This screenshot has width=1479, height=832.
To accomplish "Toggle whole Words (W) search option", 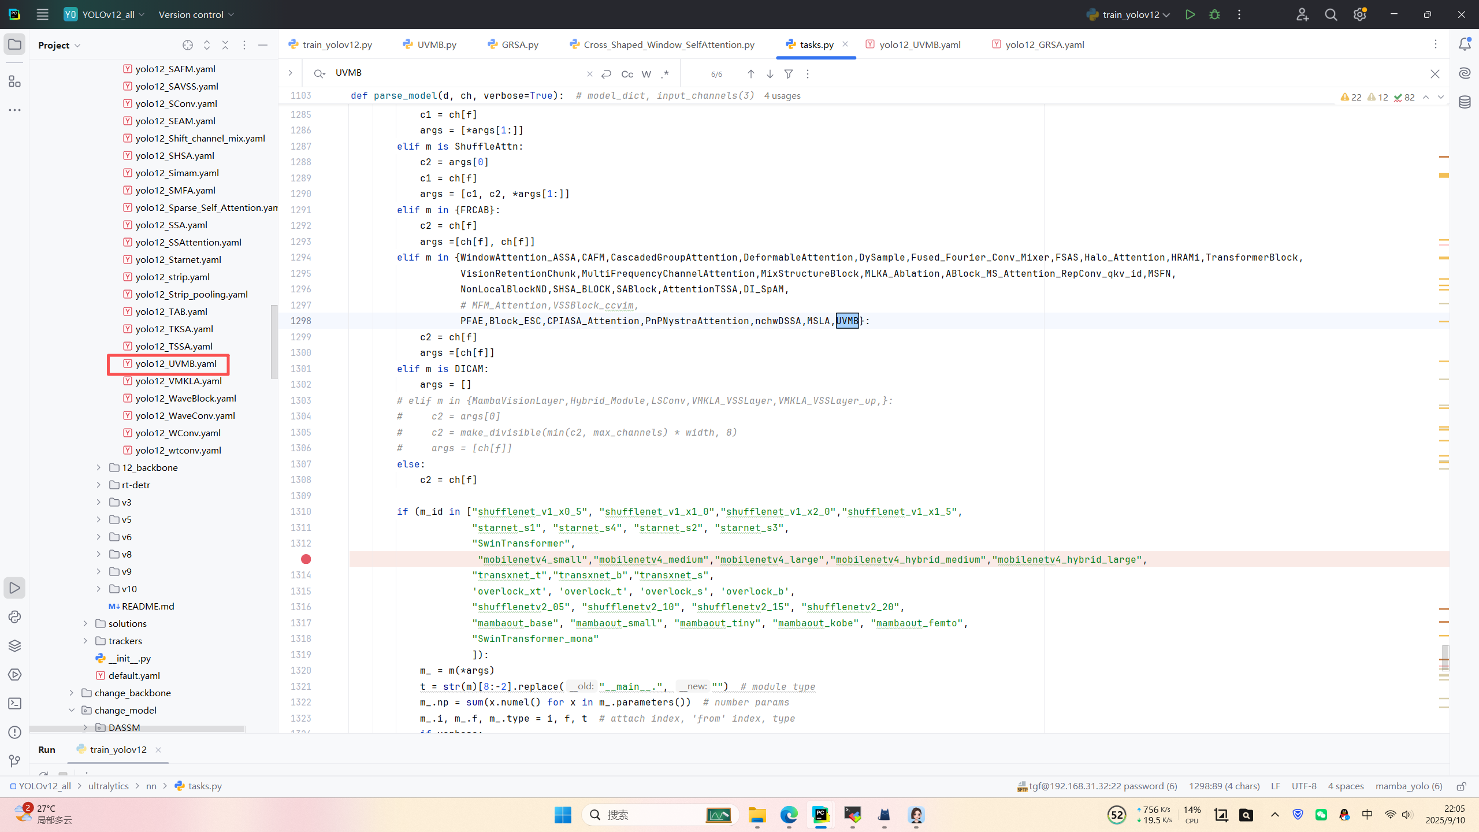I will coord(646,74).
